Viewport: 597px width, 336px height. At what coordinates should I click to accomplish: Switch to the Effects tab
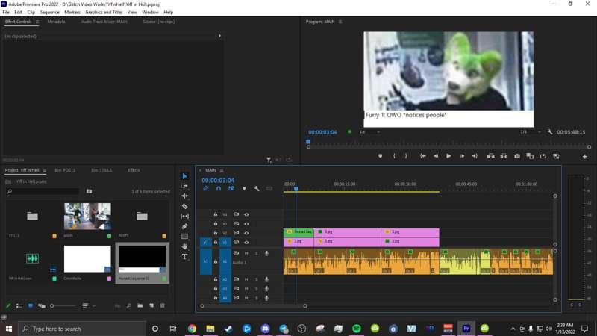tap(134, 170)
